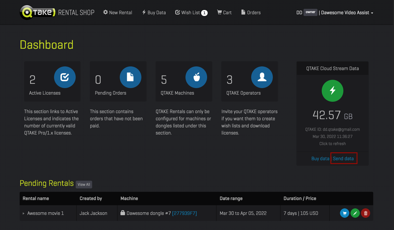The width and height of the screenshot is (394, 230).
Task: Click the Buy data link
Action: 320,158
